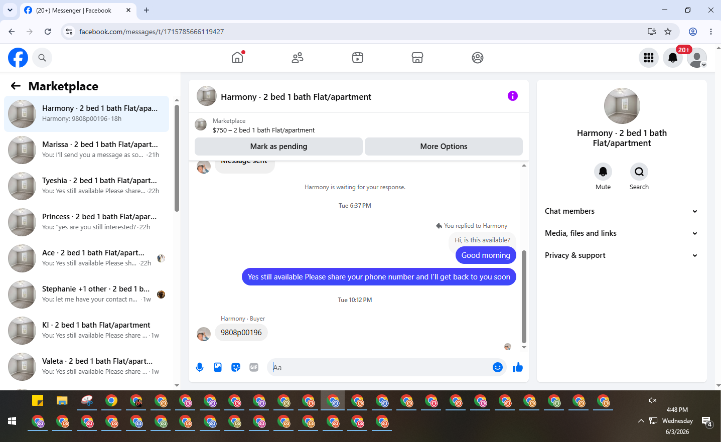721x442 pixels.
Task: Show hidden system tray icons chevron
Action: point(641,421)
